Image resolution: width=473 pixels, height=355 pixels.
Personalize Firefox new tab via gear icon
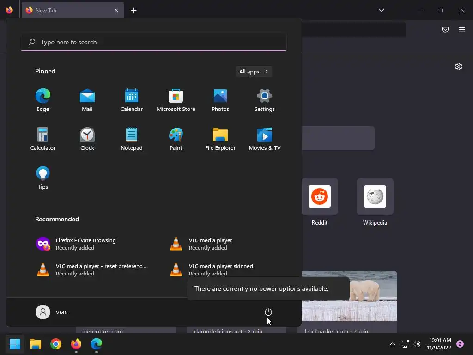coord(459,67)
